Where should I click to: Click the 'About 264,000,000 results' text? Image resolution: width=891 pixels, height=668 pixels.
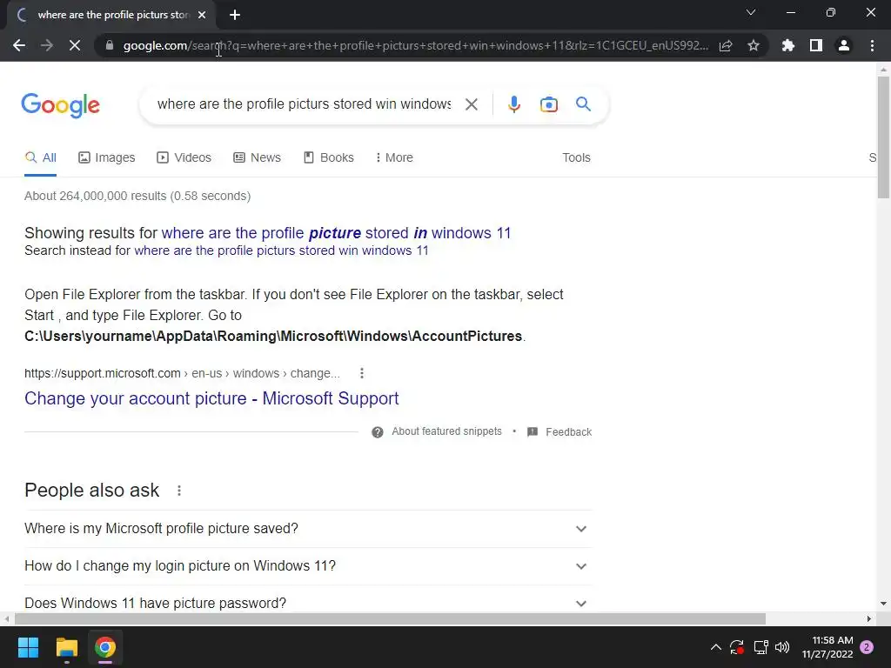137,196
